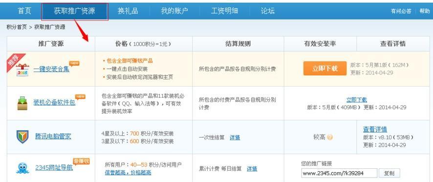
Task: Click the orange 立即下载 button
Action: coord(325,68)
